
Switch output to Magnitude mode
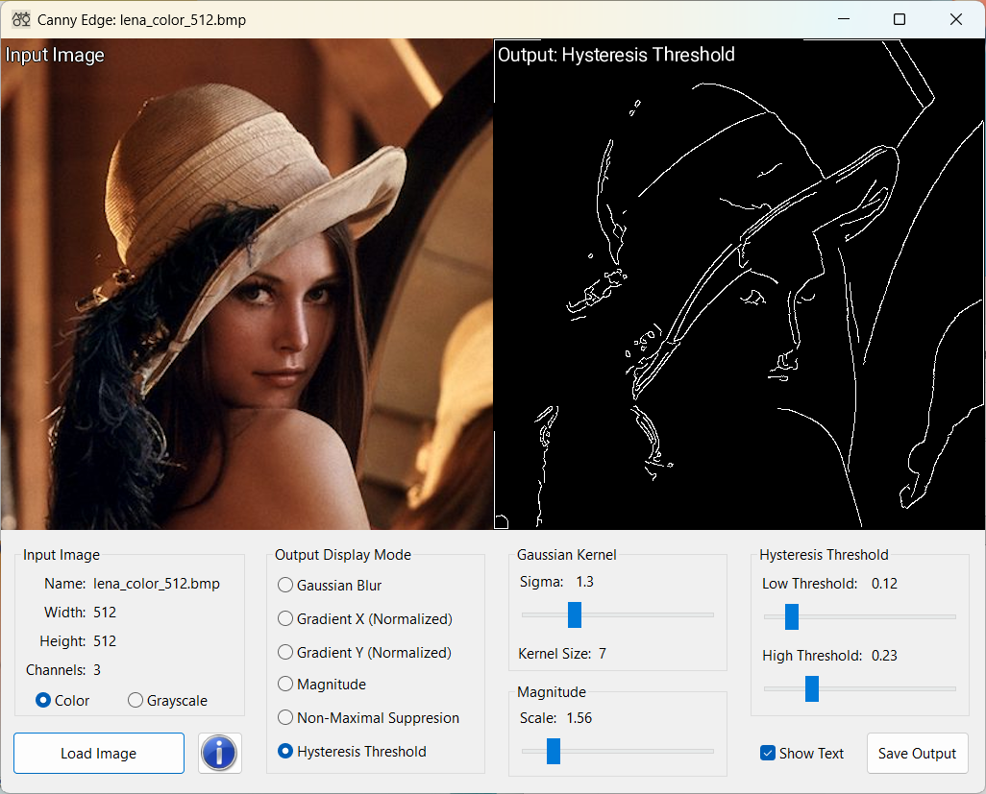tap(285, 685)
